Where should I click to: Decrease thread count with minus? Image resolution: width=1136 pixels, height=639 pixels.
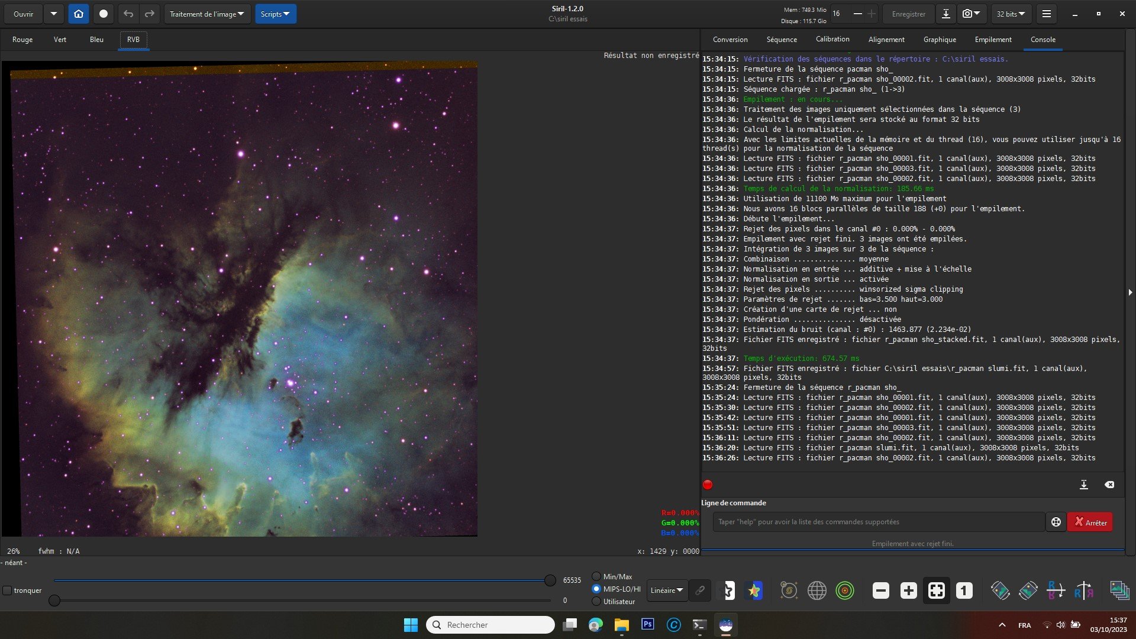(857, 14)
